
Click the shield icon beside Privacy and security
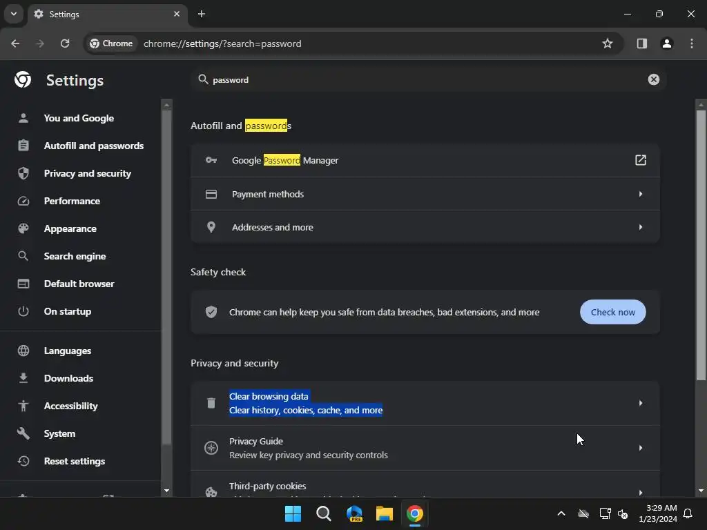[23, 173]
